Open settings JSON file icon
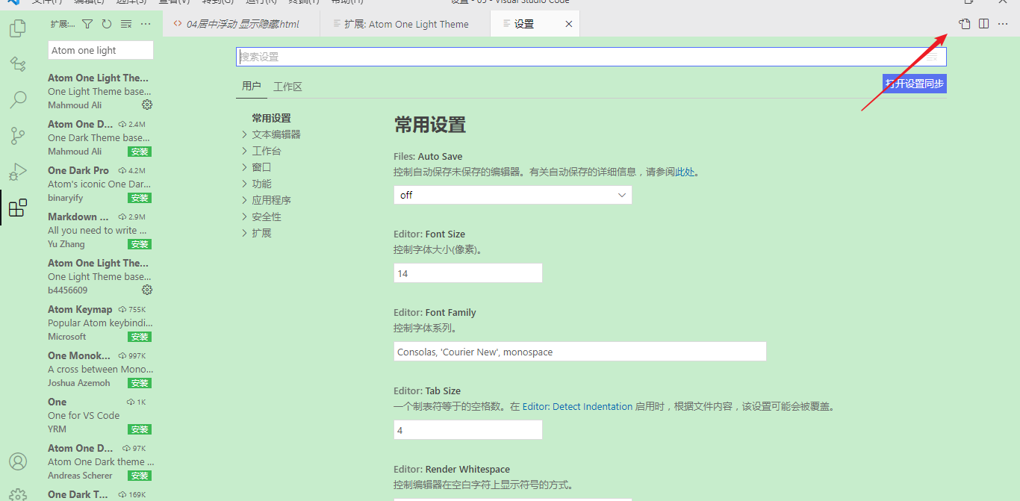1020x501 pixels. [x=965, y=24]
